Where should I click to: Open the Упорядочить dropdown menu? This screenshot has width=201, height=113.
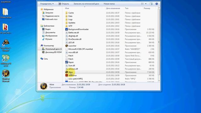pyautogui.click(x=47, y=4)
